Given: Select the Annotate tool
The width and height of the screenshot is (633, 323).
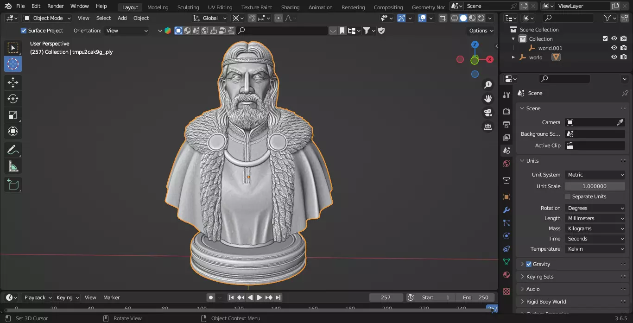Looking at the screenshot, I should pyautogui.click(x=13, y=150).
